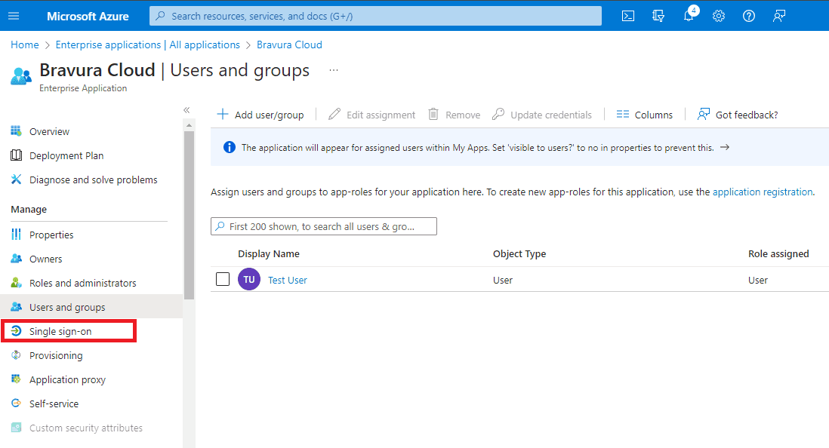Image resolution: width=829 pixels, height=448 pixels.
Task: Click the search users and groups field
Action: coord(325,226)
